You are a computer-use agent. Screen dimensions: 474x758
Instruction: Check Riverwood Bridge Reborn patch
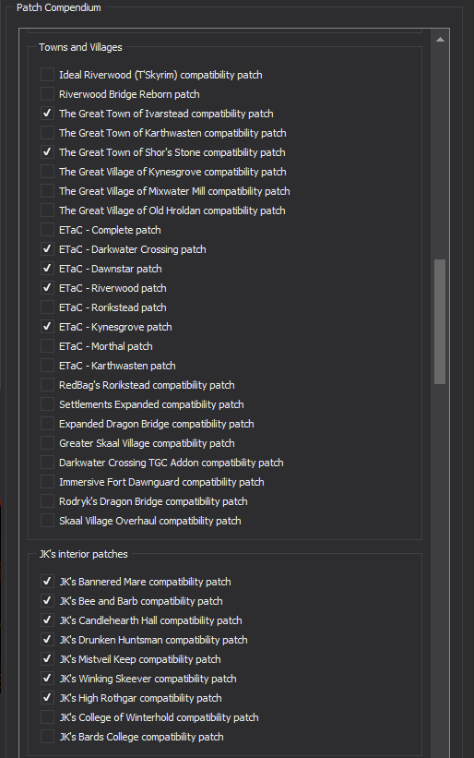[47, 94]
